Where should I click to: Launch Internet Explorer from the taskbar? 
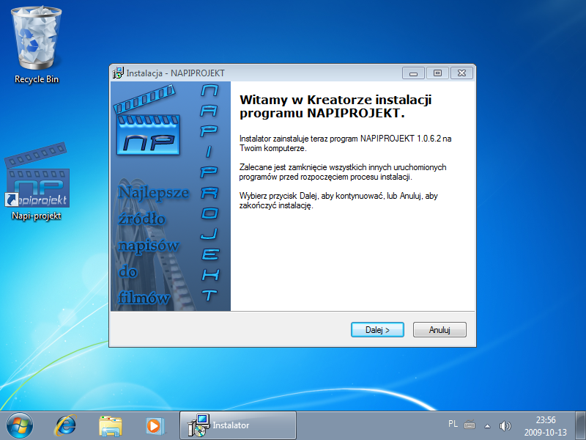(x=65, y=425)
